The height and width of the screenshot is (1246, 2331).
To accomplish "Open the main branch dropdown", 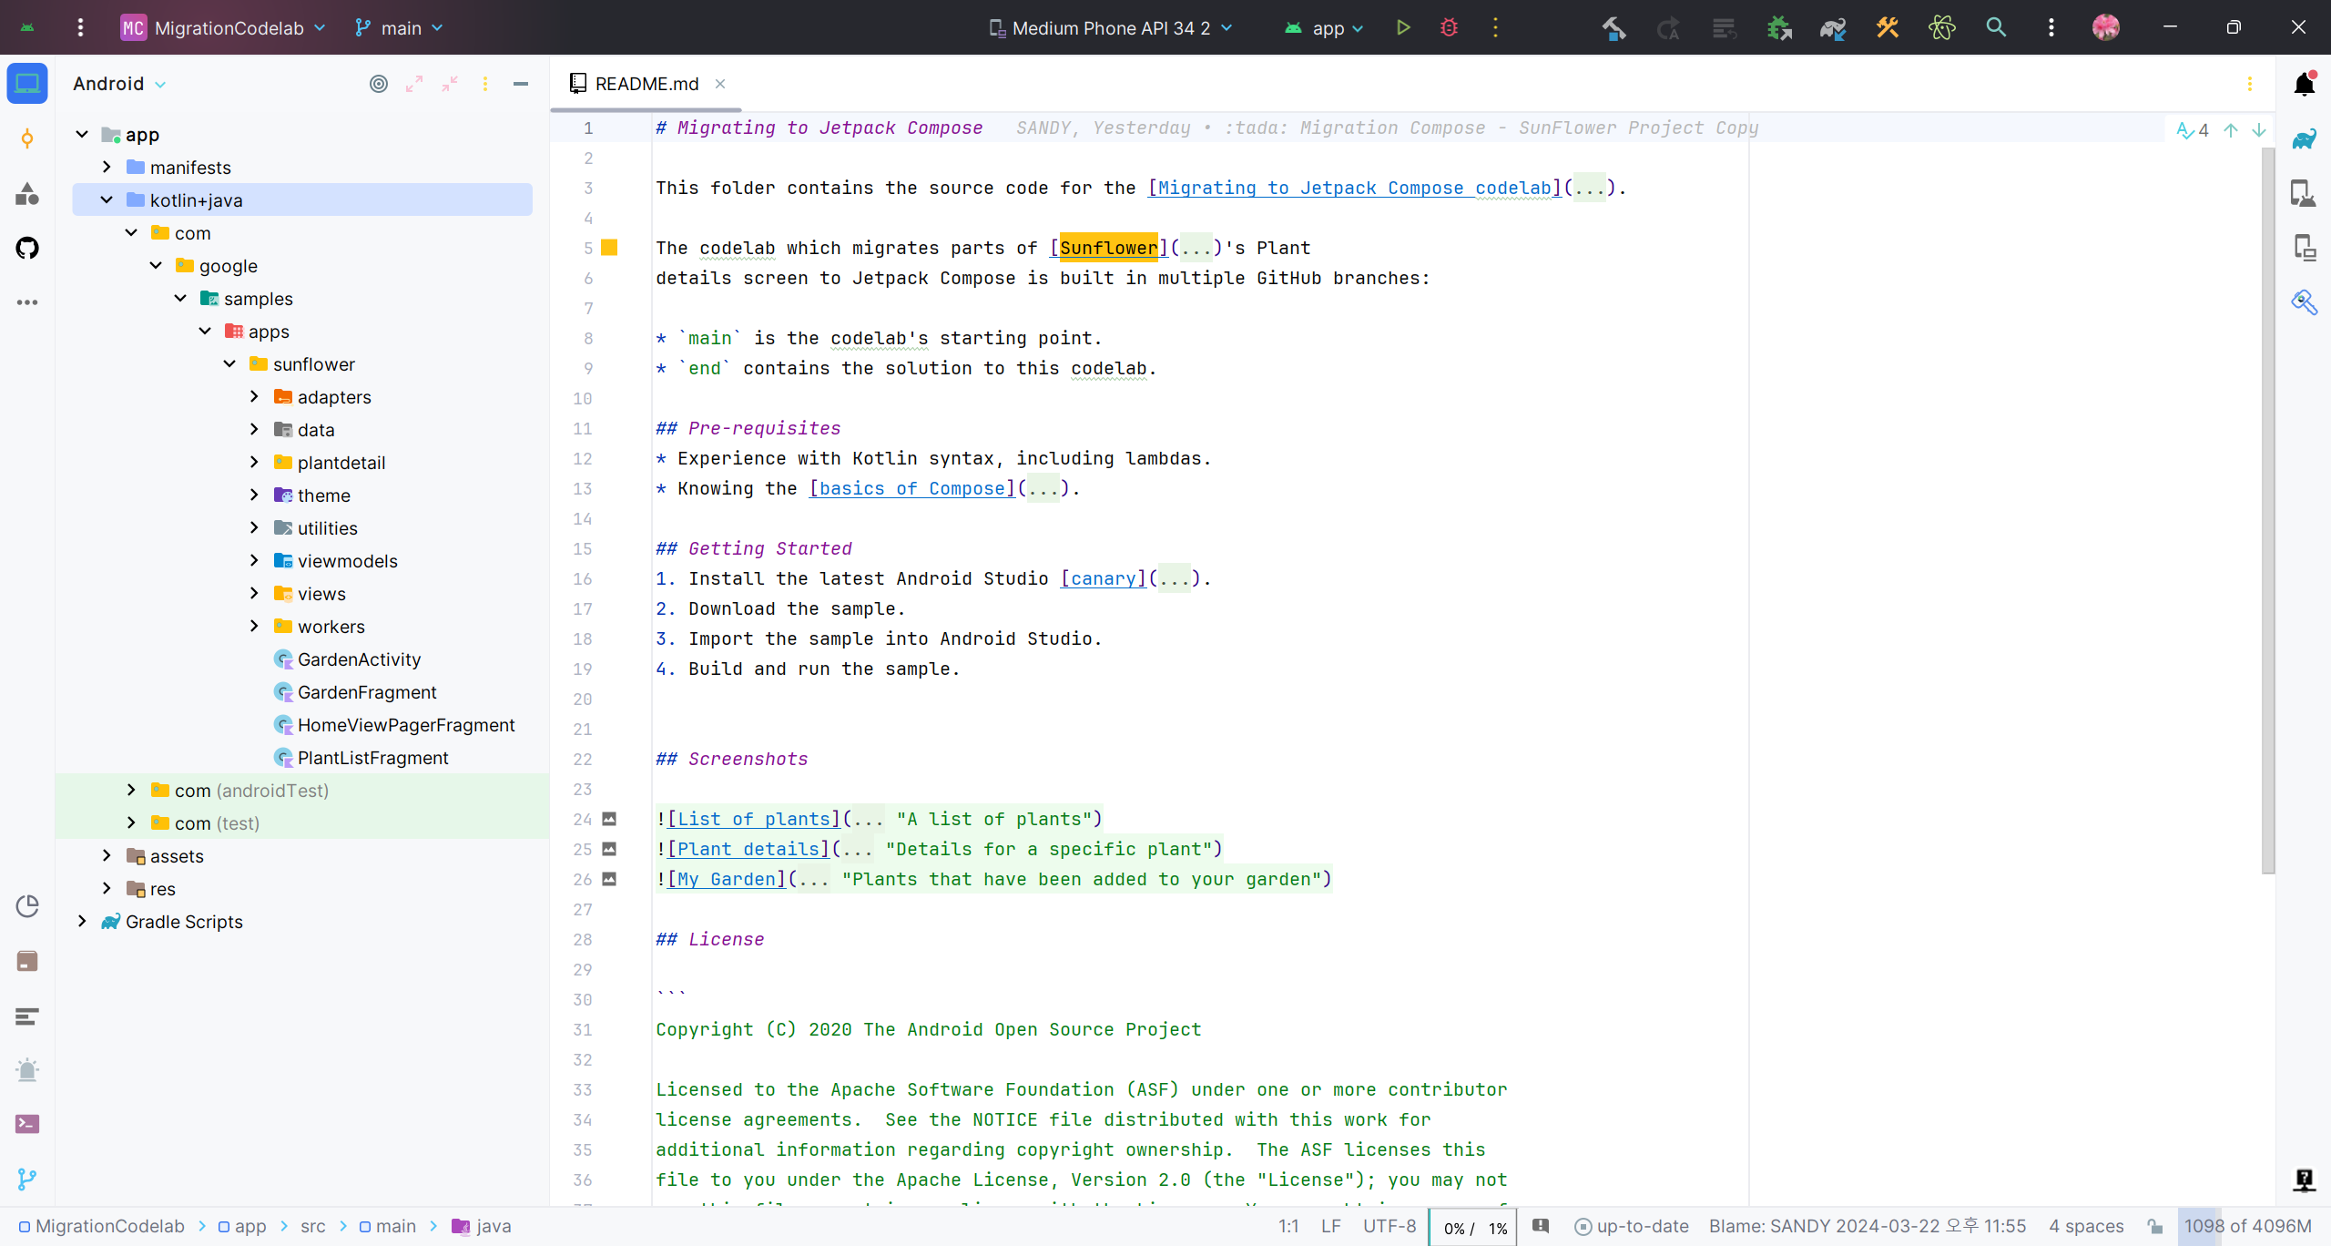I will 399,27.
